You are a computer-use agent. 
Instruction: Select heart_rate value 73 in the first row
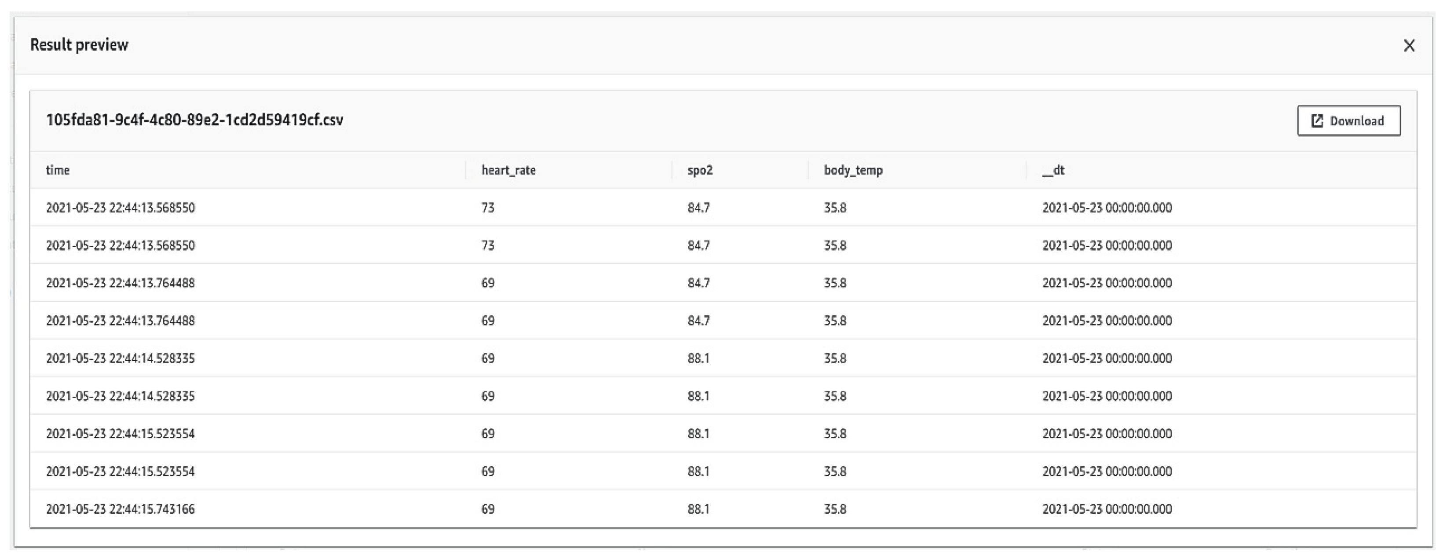[x=488, y=208]
